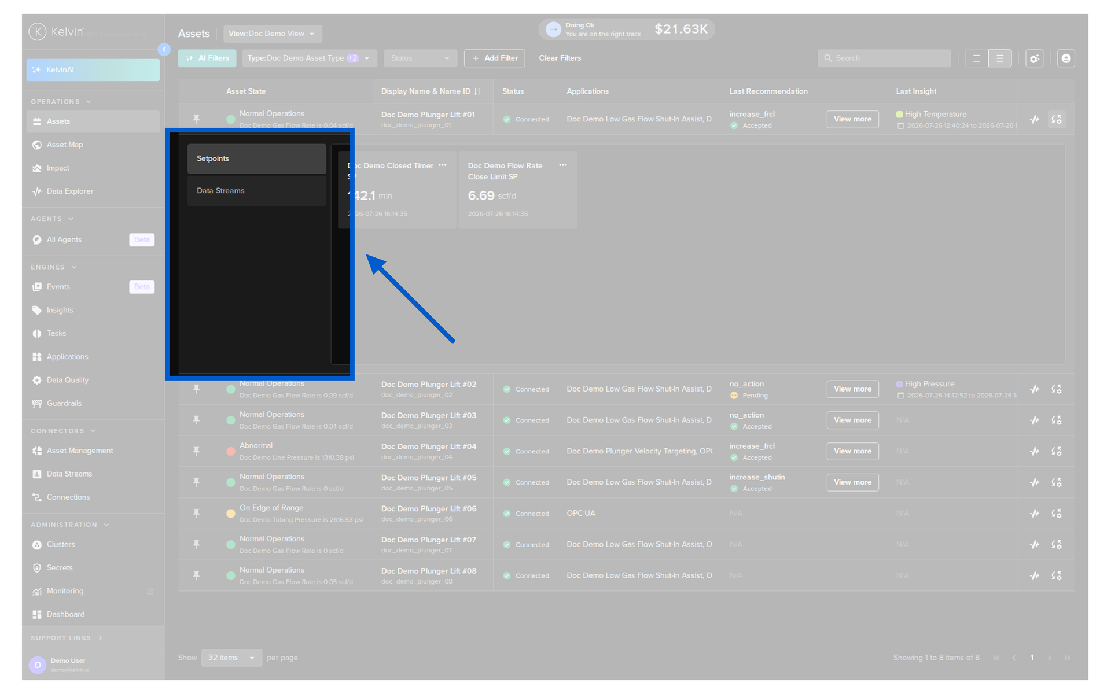Open the Doc Demo View dropdown
The height and width of the screenshot is (694, 1111).
pos(273,34)
